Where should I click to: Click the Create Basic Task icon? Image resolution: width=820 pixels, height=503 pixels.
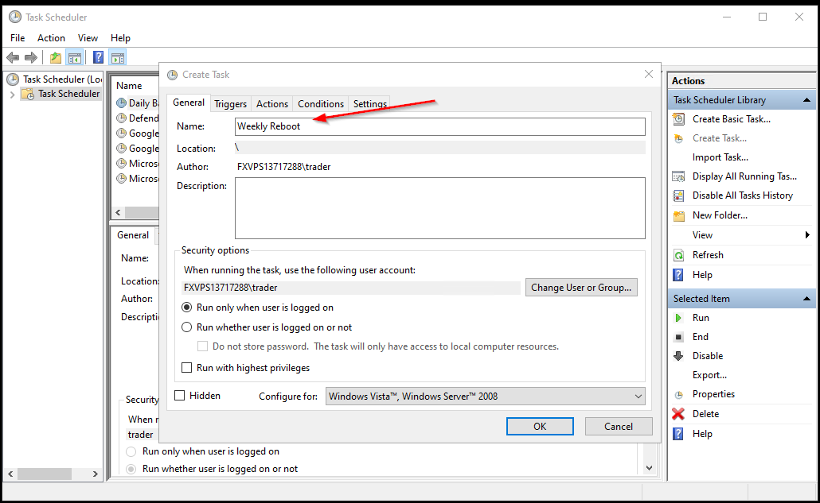678,119
